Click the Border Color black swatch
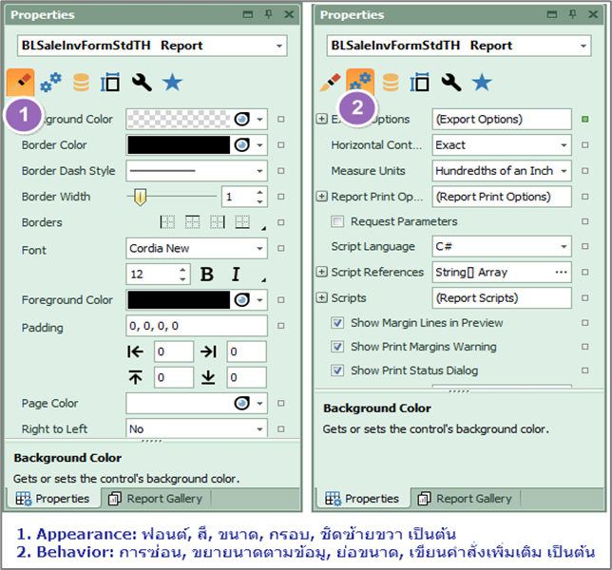Image resolution: width=612 pixels, height=570 pixels. click(x=179, y=145)
